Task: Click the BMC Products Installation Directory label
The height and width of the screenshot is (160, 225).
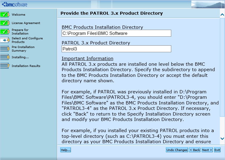Action: [102, 27]
